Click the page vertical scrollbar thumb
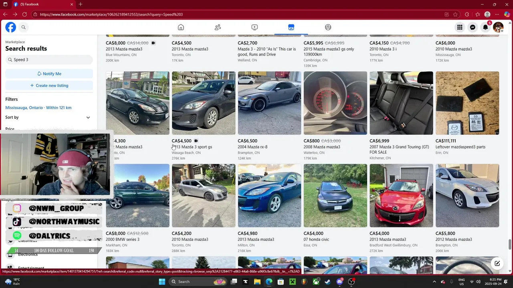The image size is (513, 288). 510,244
